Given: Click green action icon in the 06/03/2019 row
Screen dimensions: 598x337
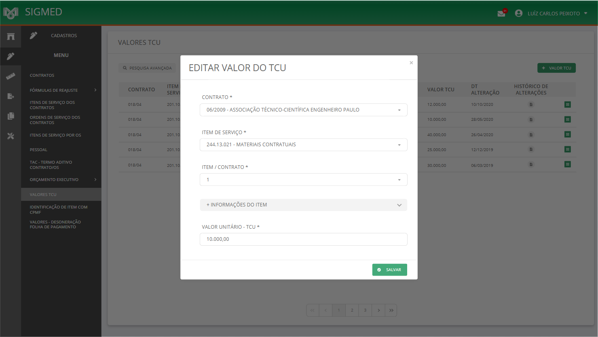Looking at the screenshot, I should click(x=568, y=164).
